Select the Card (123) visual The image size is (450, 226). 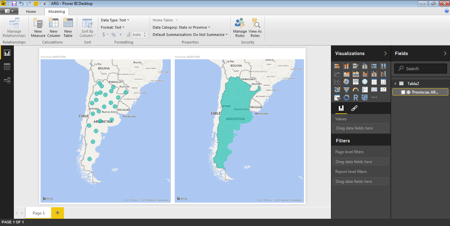pyautogui.click(x=374, y=89)
